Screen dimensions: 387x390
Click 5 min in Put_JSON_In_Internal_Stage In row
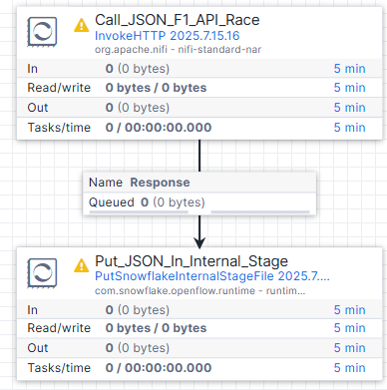(350, 310)
